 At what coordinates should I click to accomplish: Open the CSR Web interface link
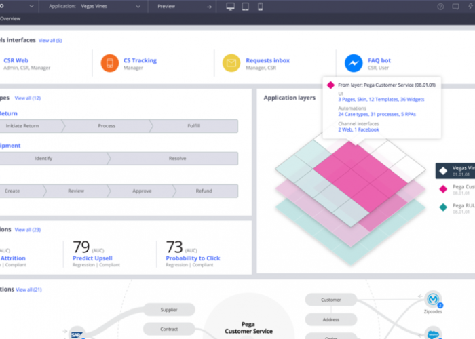[16, 60]
